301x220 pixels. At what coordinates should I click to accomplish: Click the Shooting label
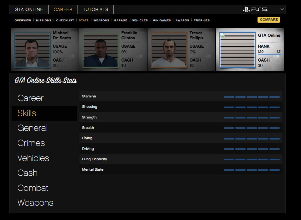(x=90, y=107)
